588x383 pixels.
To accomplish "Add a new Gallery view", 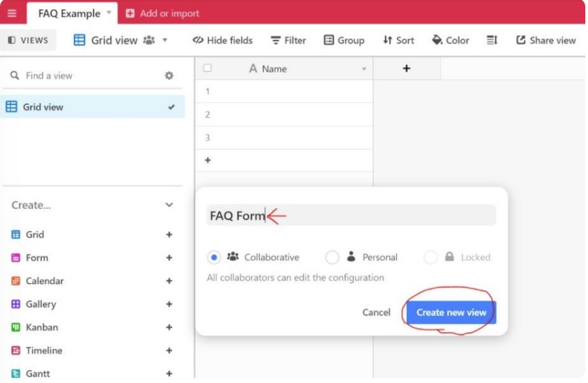I will (x=169, y=304).
